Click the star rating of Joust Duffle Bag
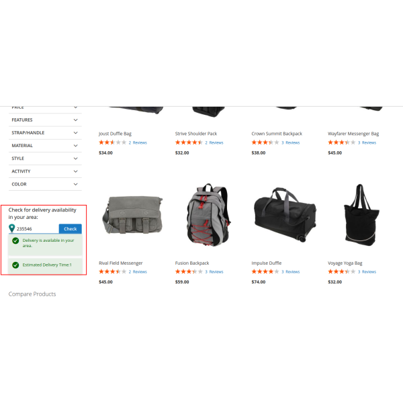Image resolution: width=403 pixels, height=403 pixels. point(112,142)
